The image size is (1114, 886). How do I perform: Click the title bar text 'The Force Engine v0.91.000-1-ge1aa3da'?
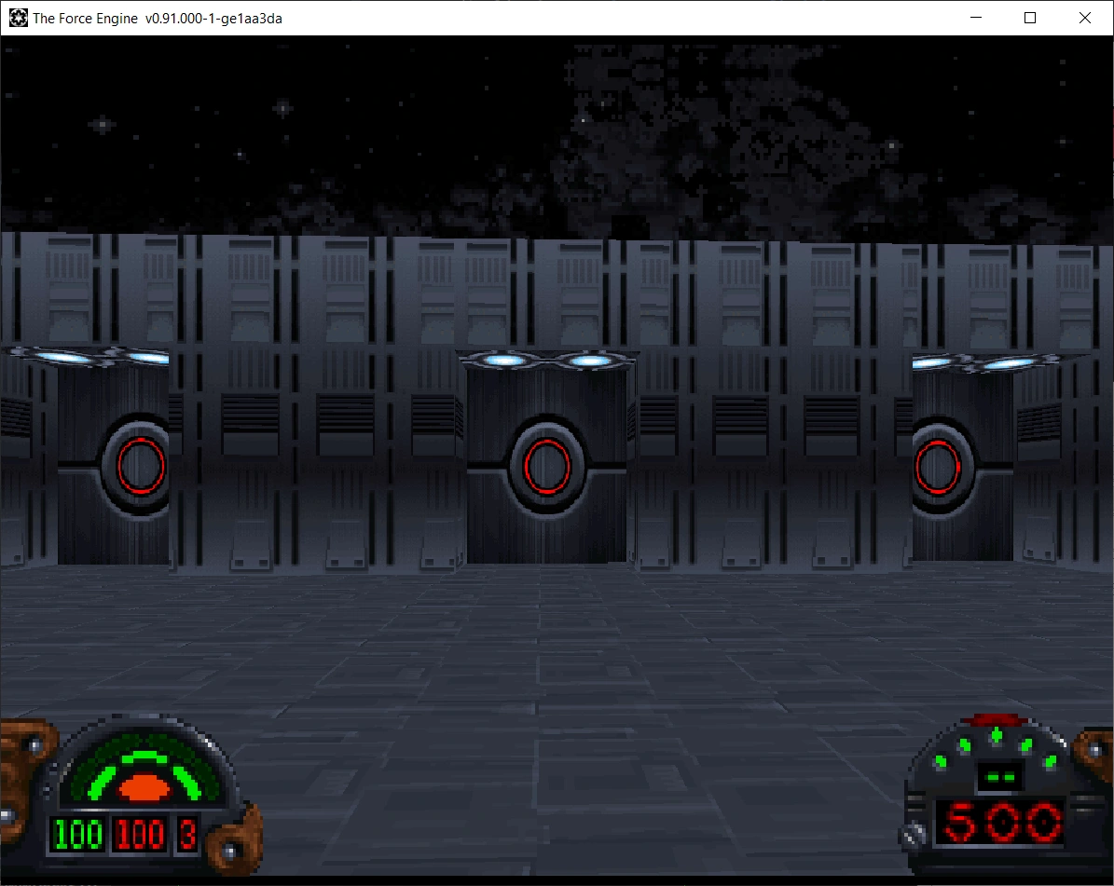click(158, 19)
